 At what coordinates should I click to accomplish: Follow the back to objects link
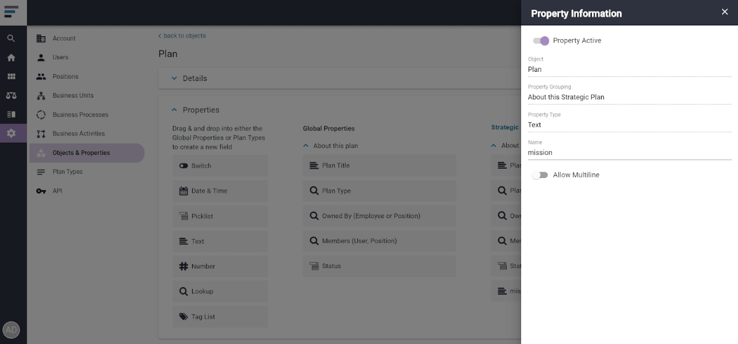[x=182, y=36]
